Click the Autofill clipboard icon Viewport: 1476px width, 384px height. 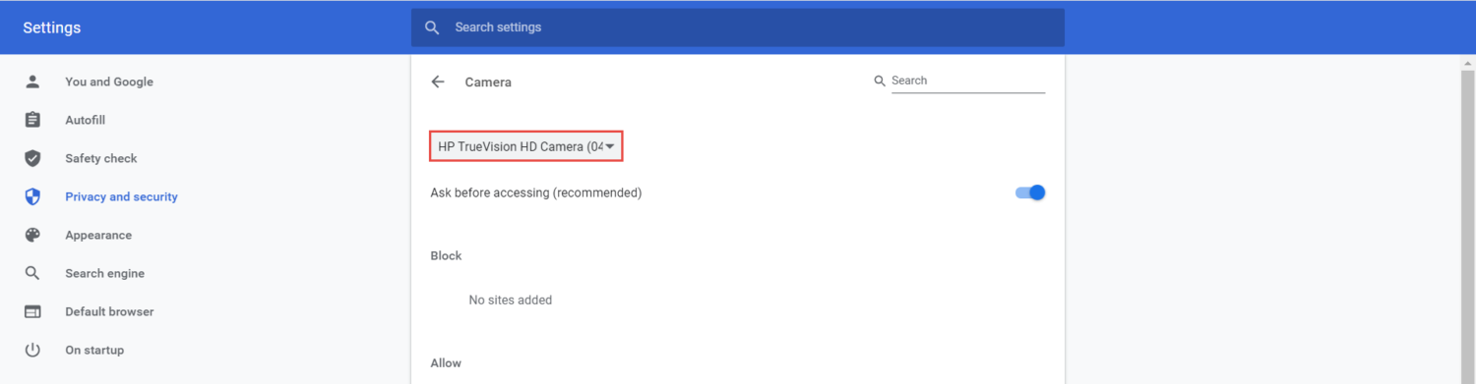click(32, 120)
